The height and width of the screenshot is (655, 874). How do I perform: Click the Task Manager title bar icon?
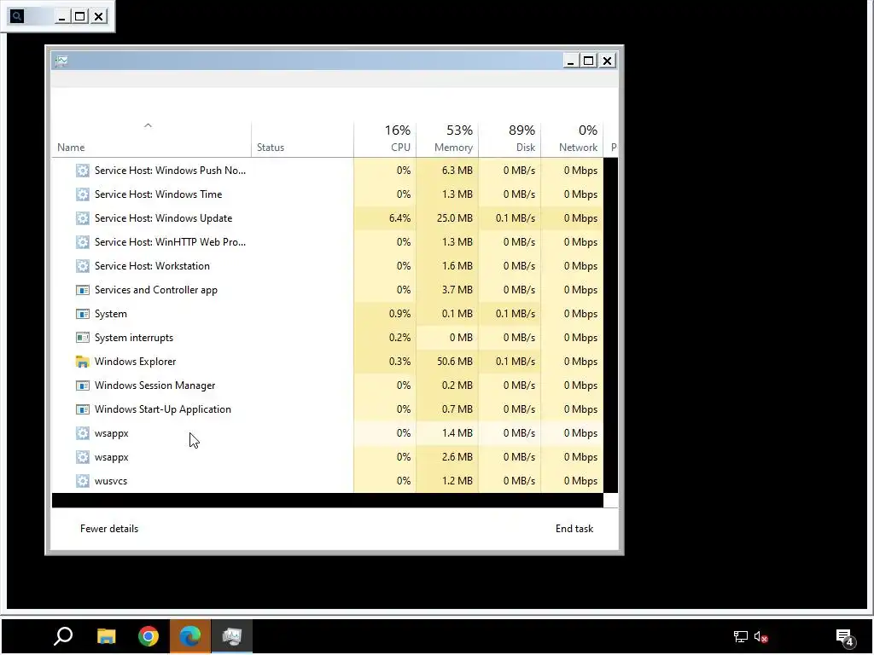click(x=61, y=61)
